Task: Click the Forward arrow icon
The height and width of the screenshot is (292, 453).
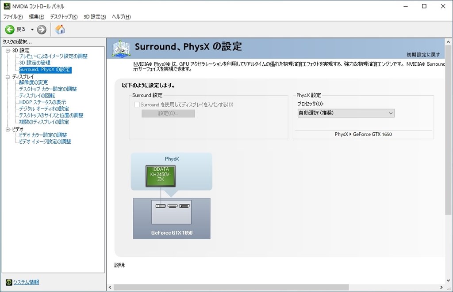Action: click(42, 30)
